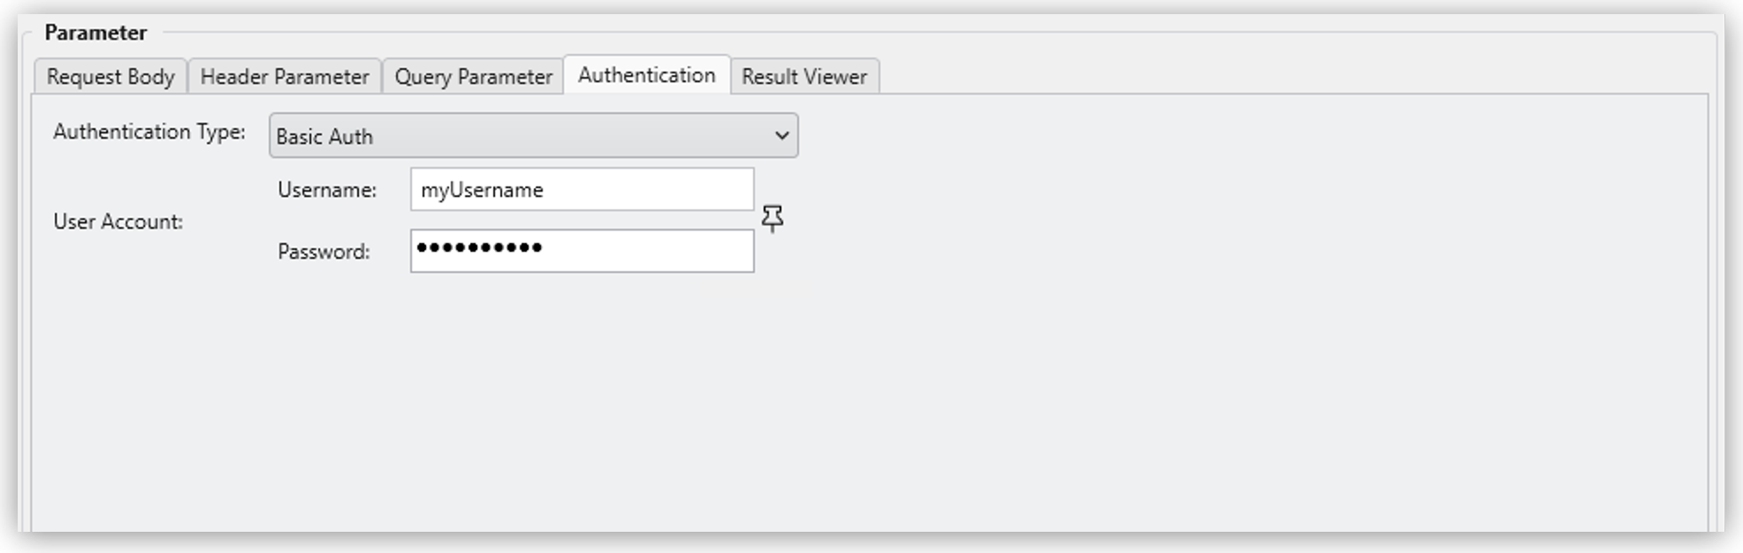The width and height of the screenshot is (1743, 553).
Task: Click the Username label text
Action: (x=327, y=190)
